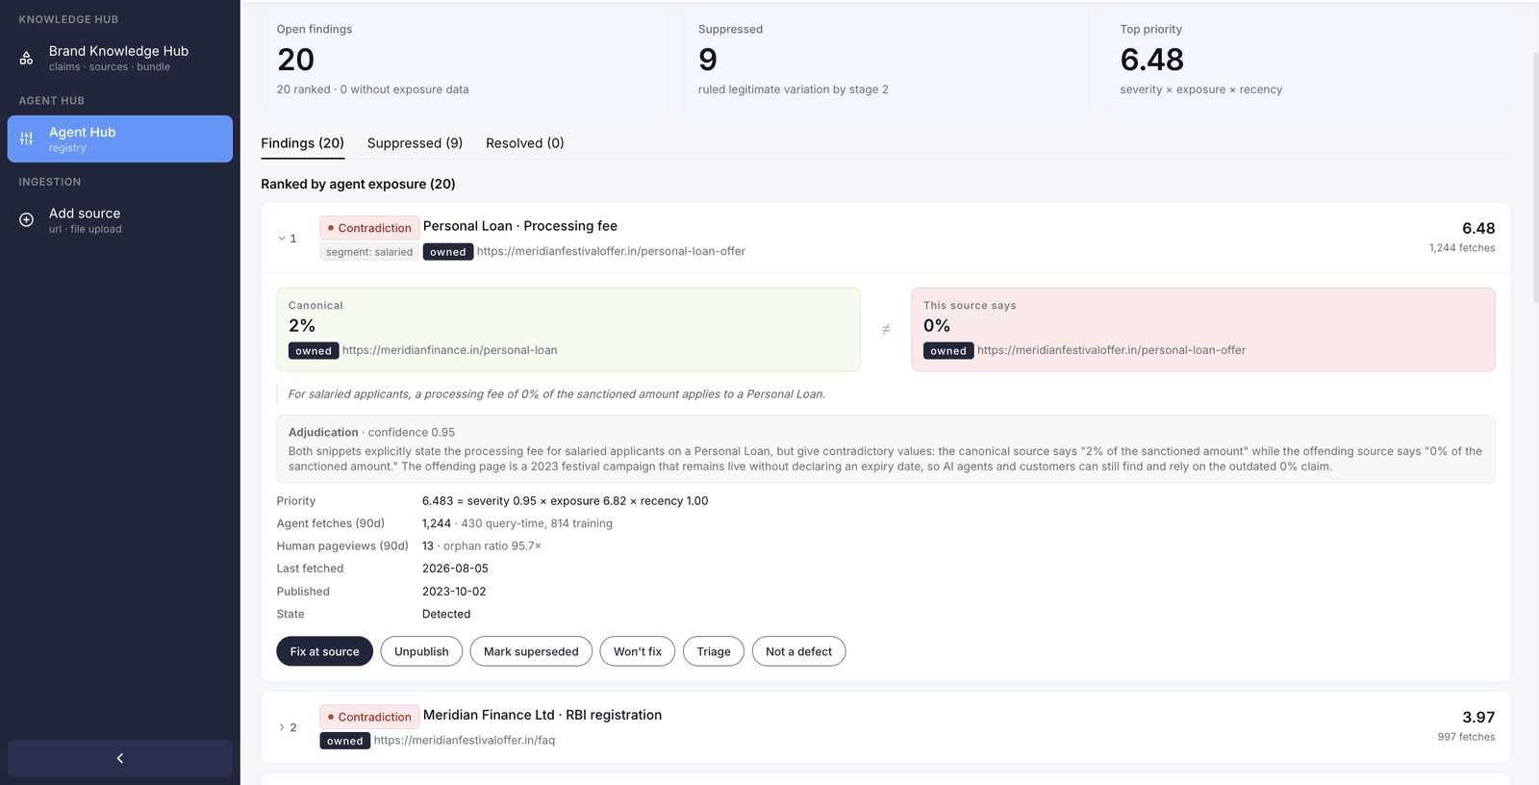Click the canonical value 2%
This screenshot has height=785, width=1539.
(x=302, y=326)
